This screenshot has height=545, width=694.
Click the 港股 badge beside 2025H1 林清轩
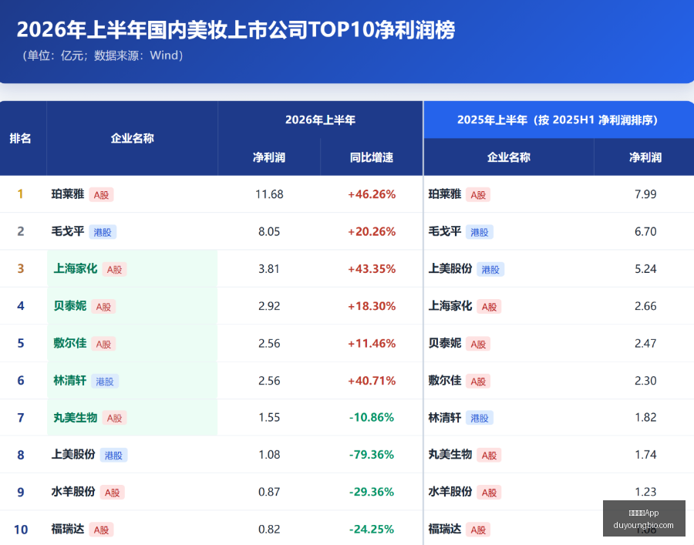(x=480, y=418)
